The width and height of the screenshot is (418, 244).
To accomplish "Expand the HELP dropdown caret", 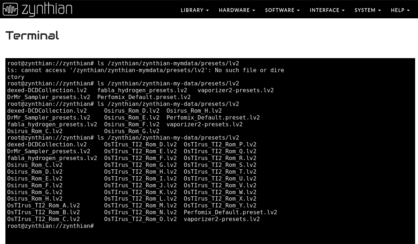I will pyautogui.click(x=408, y=11).
